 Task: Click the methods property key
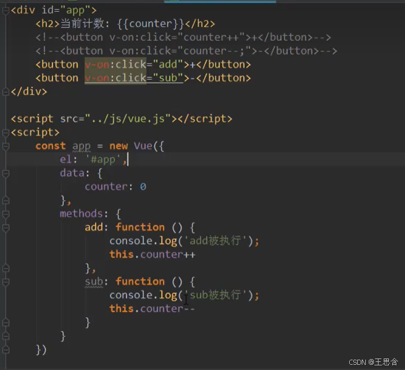(81, 214)
